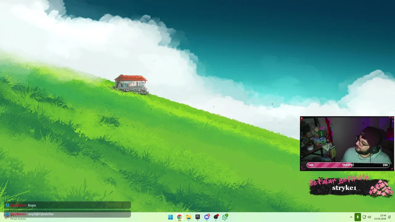Open the Windows Start menu
This screenshot has height=222, width=395.
click(170, 217)
